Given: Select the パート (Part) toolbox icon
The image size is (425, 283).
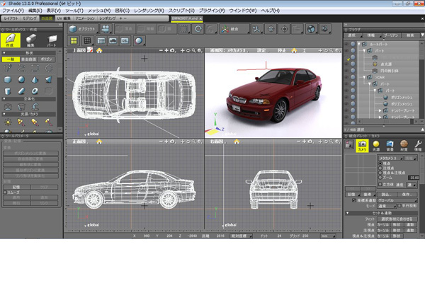Looking at the screenshot, I should (52, 40).
